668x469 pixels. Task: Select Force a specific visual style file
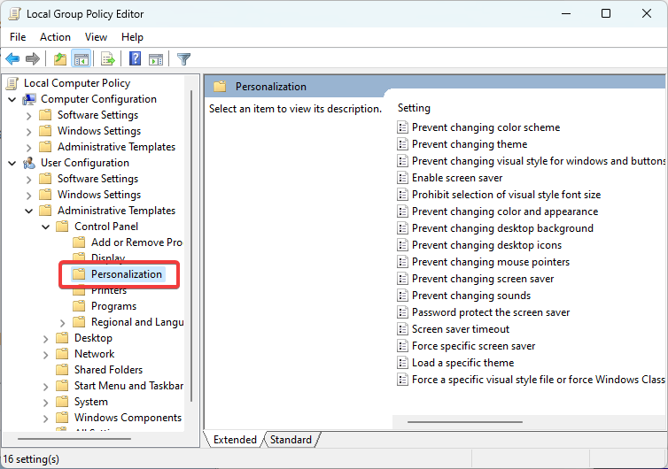coord(539,380)
